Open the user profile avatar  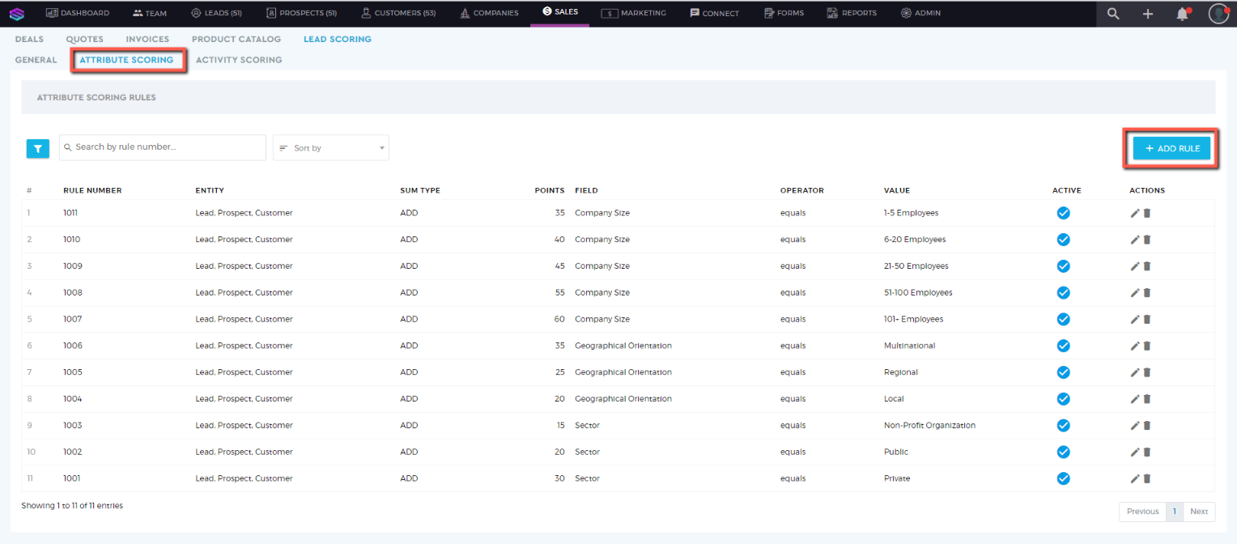(1218, 14)
